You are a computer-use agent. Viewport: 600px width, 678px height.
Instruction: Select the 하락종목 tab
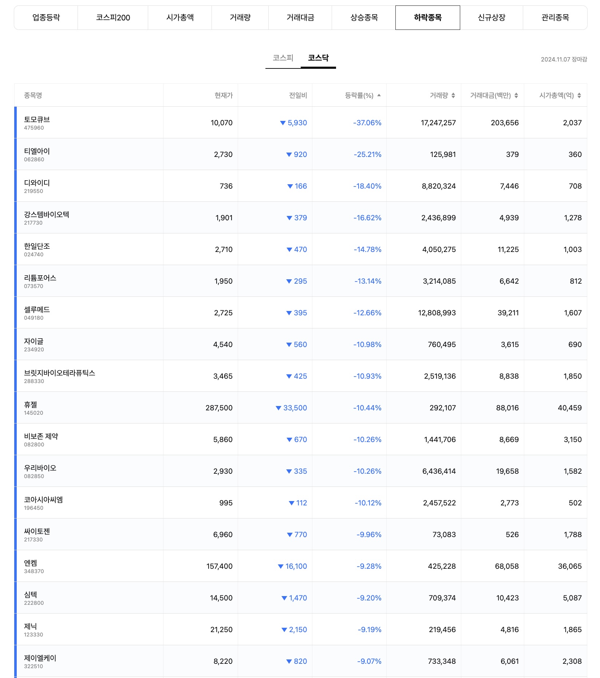428,17
